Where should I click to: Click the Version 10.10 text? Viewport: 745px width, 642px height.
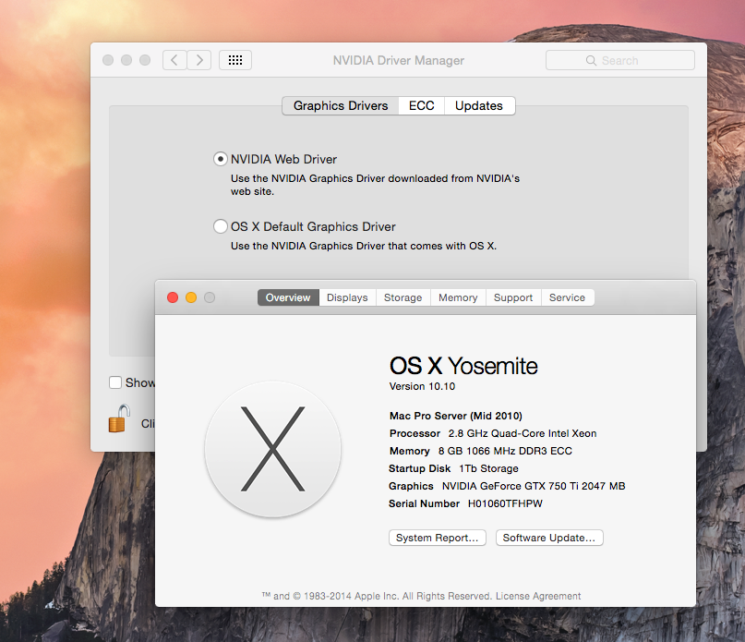422,386
